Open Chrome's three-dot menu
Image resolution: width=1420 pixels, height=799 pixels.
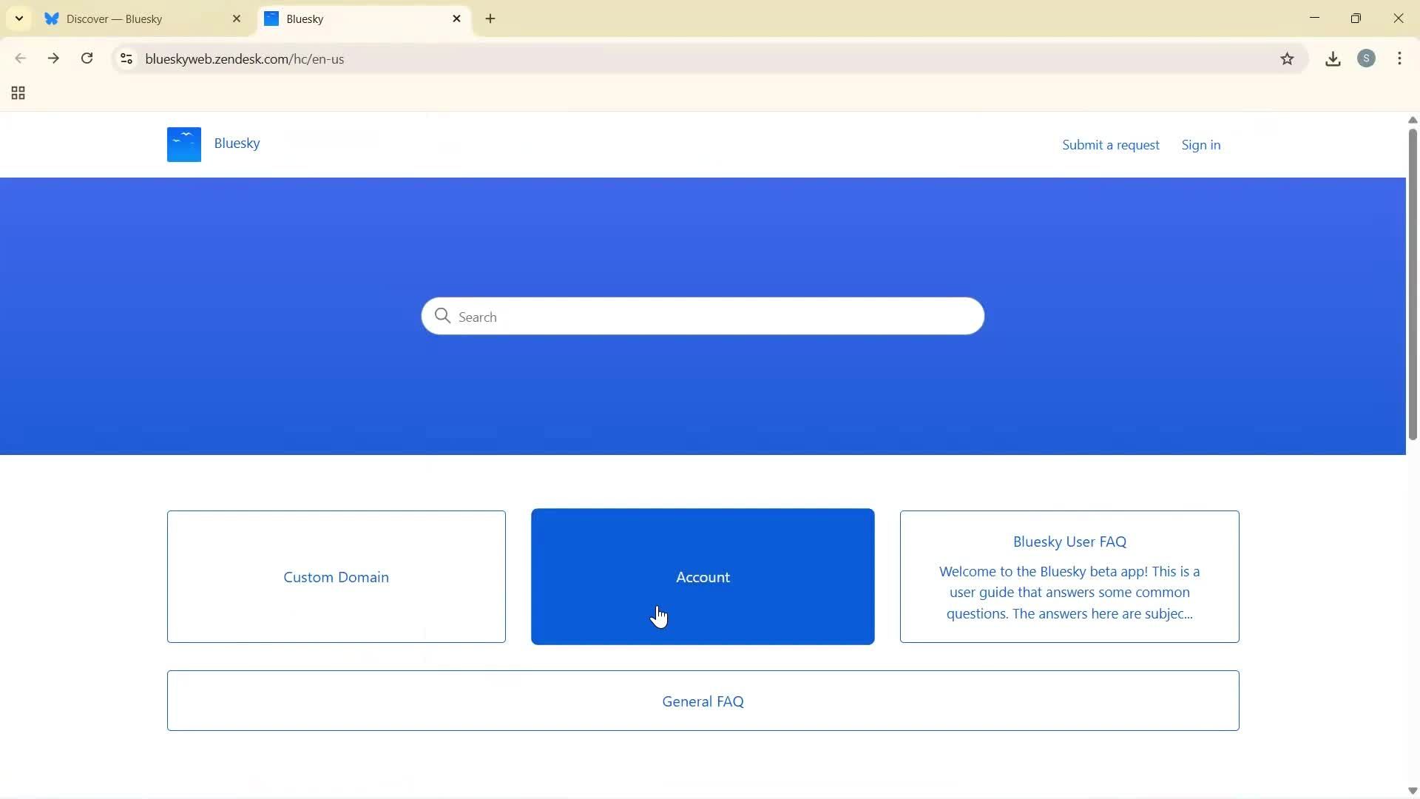pyautogui.click(x=1400, y=58)
